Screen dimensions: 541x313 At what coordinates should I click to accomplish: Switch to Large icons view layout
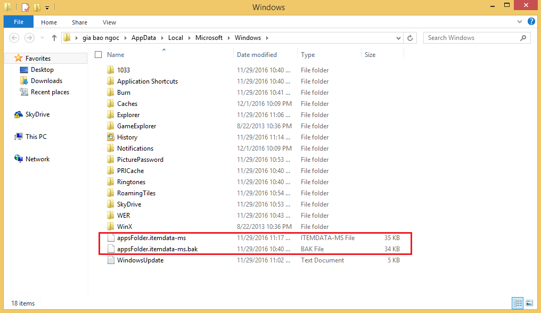[x=529, y=303]
